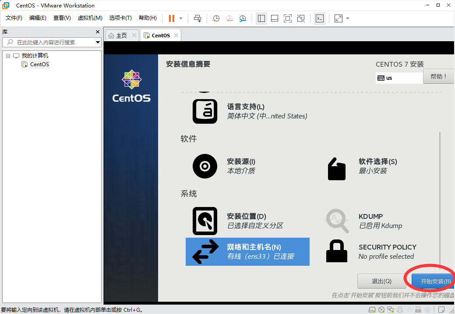The width and height of the screenshot is (455, 314).
Task: Close the CentOS tab
Action: click(176, 36)
